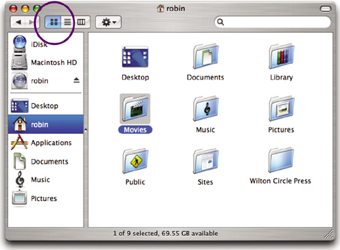Image resolution: width=340 pixels, height=250 pixels.
Task: Select the Movies folder icon
Action: pos(135,109)
